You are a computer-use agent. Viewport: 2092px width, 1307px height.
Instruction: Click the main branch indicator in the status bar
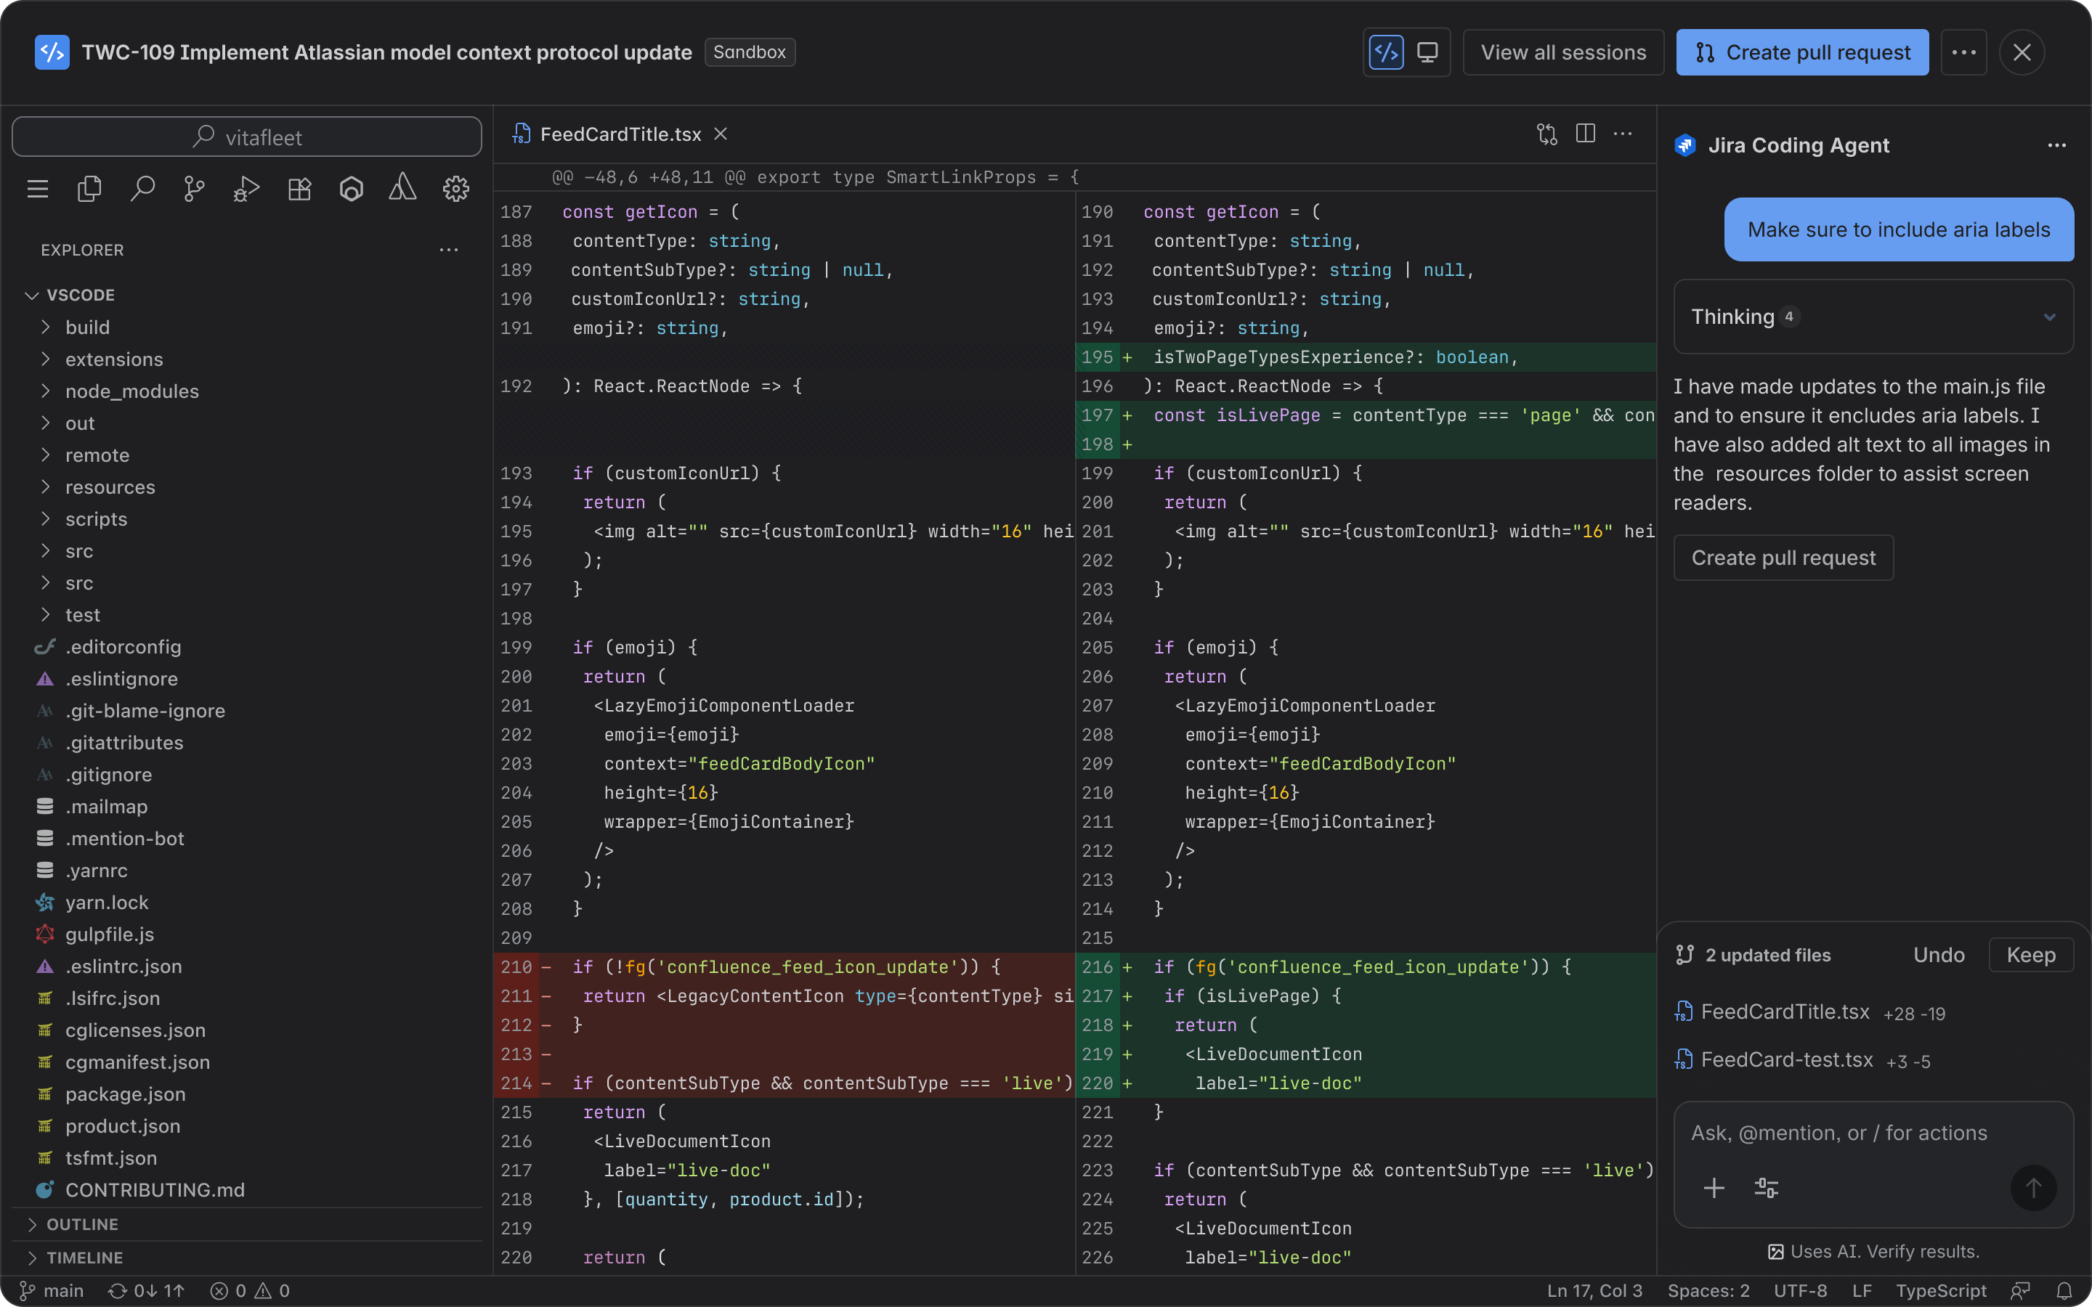[x=52, y=1290]
